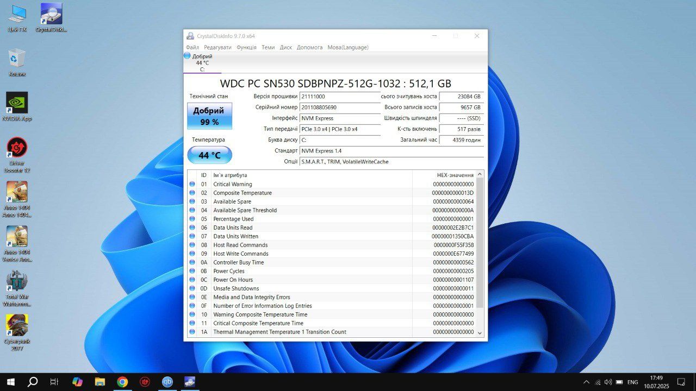Screen dimensions: 696x391
Task: Select the Power Cycles row
Action: click(332, 271)
